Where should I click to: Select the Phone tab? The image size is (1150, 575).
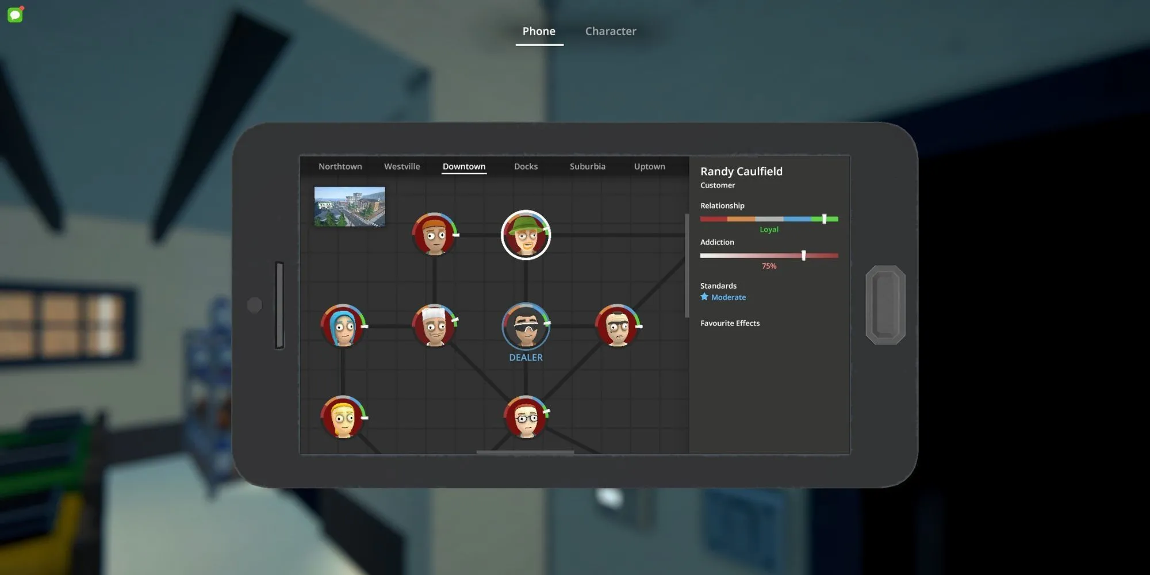(539, 31)
